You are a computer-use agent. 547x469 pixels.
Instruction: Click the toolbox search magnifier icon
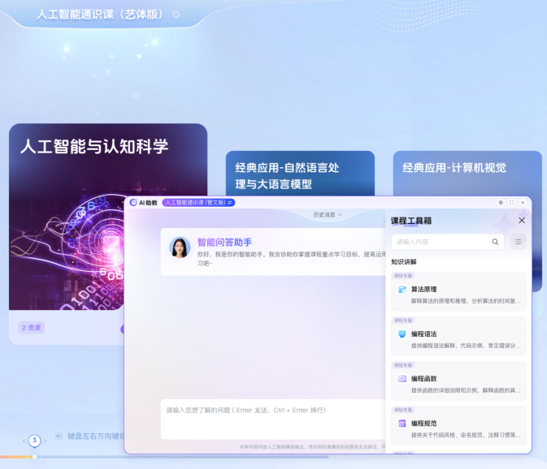[x=495, y=242]
